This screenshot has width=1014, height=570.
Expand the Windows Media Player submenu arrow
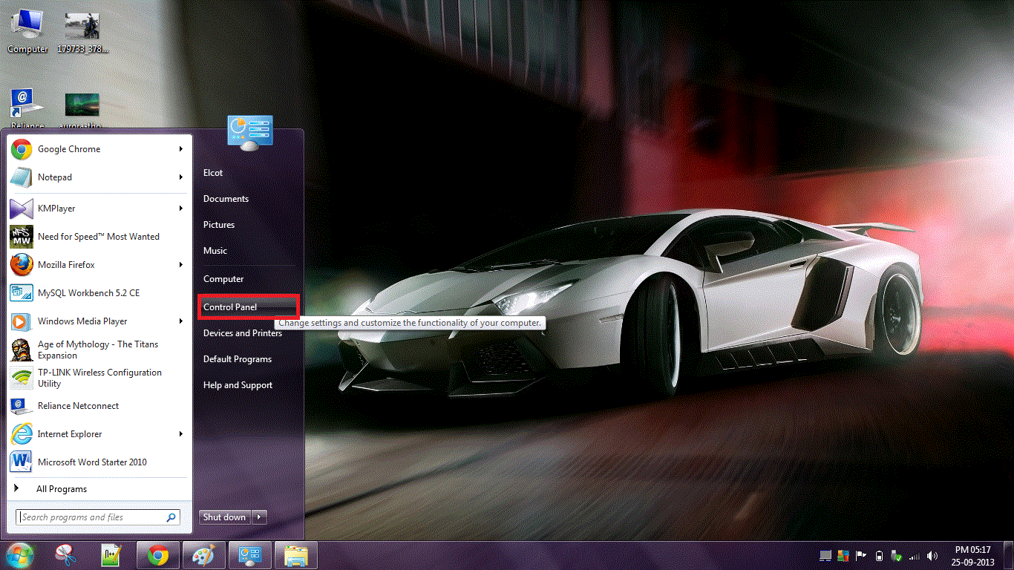(181, 321)
